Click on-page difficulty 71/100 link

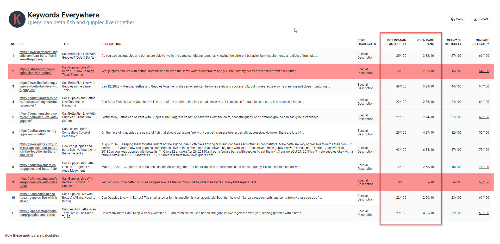pyautogui.click(x=484, y=167)
